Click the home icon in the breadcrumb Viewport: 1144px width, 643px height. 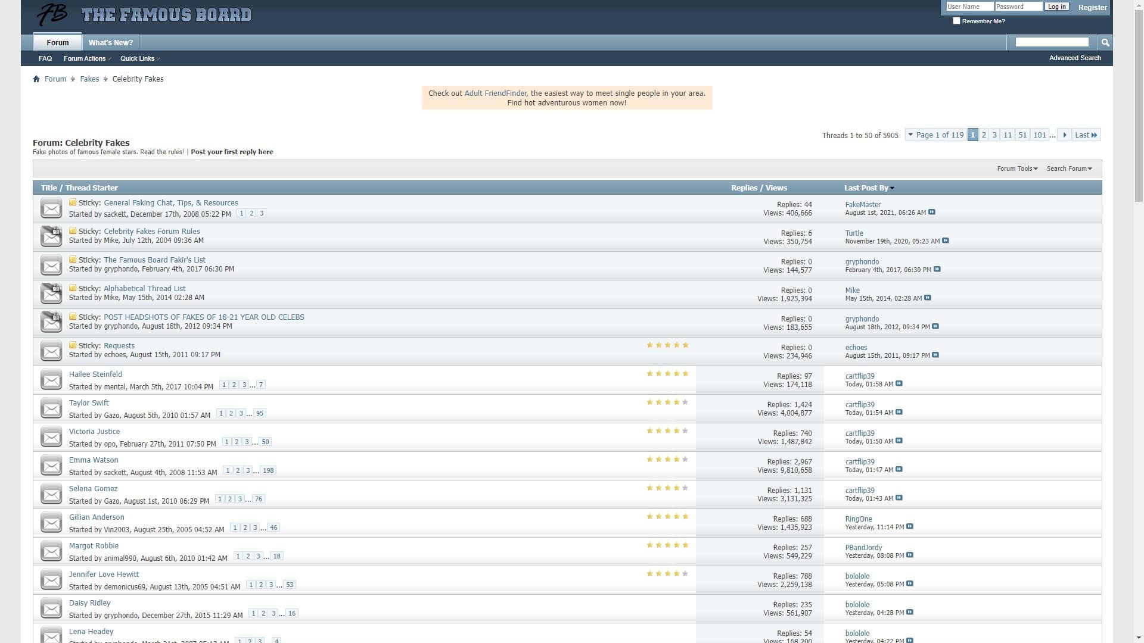tap(36, 79)
